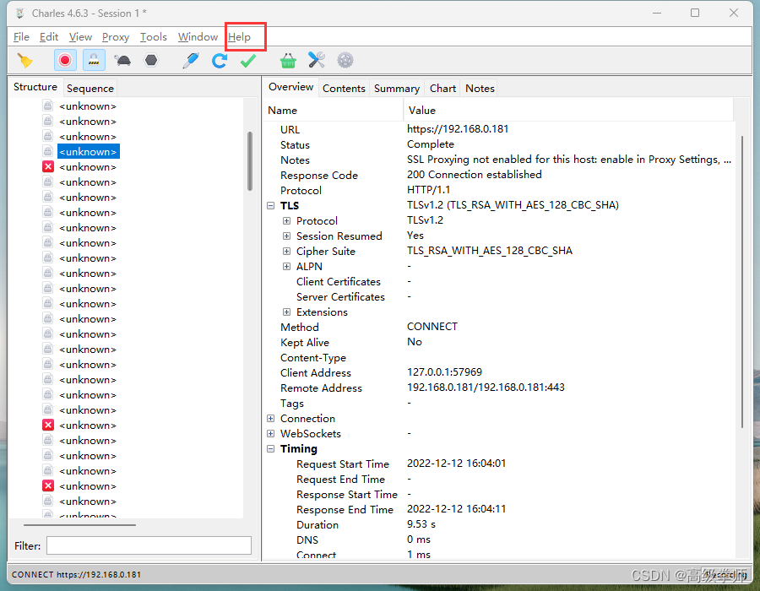
Task: Select the Client Certificates row label
Action: (x=339, y=281)
